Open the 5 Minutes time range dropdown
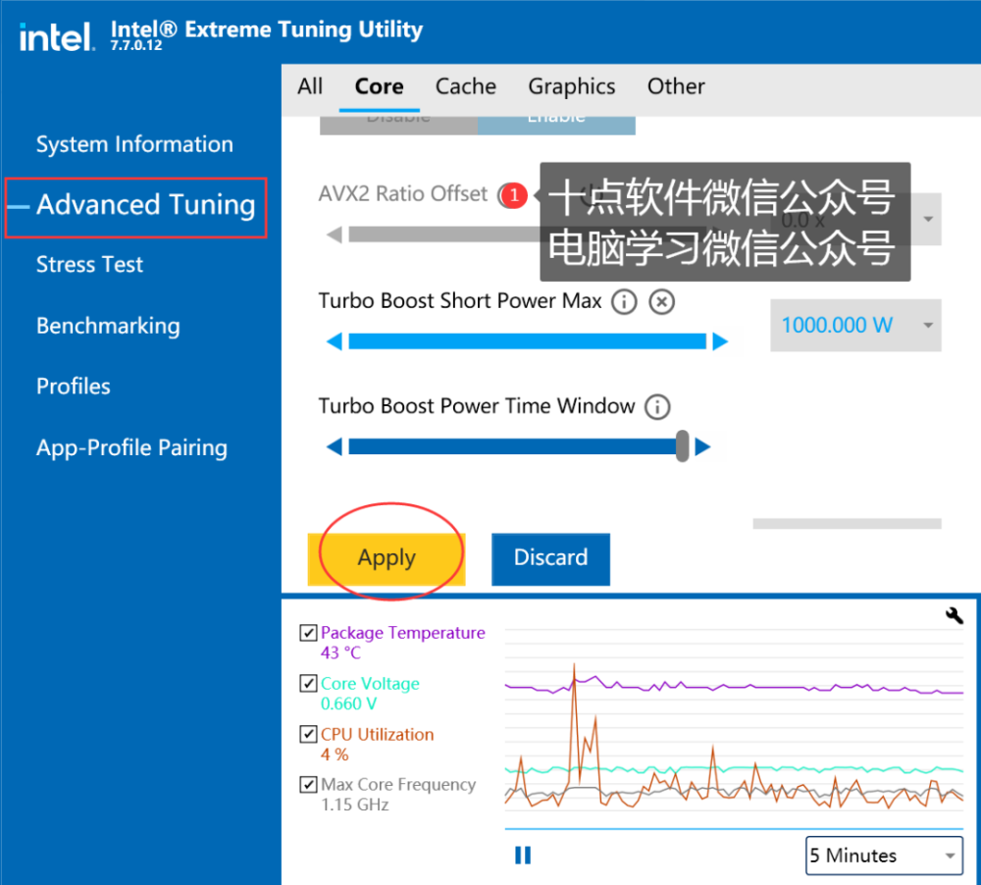 (884, 856)
